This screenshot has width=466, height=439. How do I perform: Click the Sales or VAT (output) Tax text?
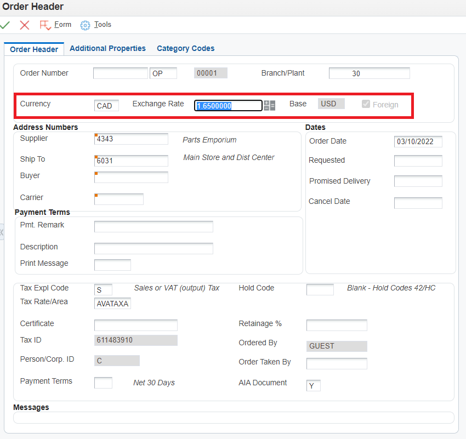coord(177,288)
